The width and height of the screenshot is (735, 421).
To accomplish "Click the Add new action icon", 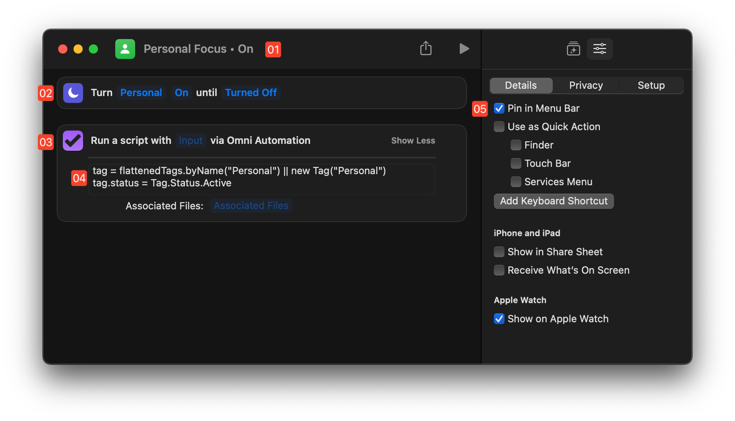I will point(573,49).
